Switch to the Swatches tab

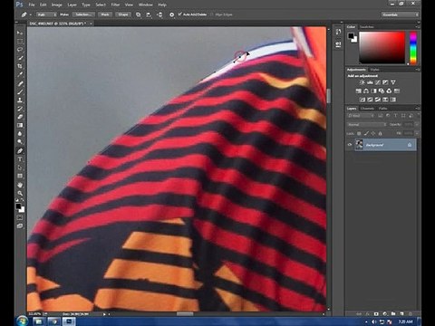point(367,27)
